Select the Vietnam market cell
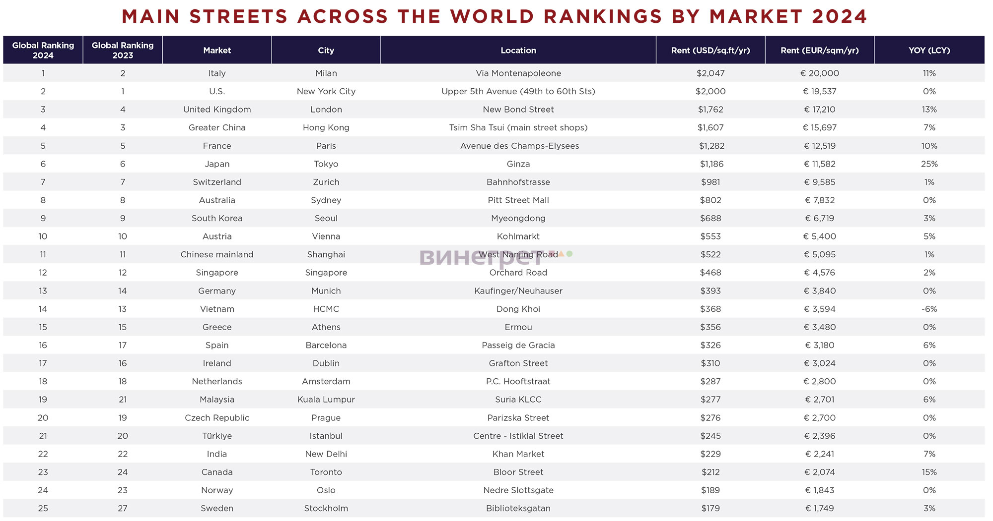 217,309
